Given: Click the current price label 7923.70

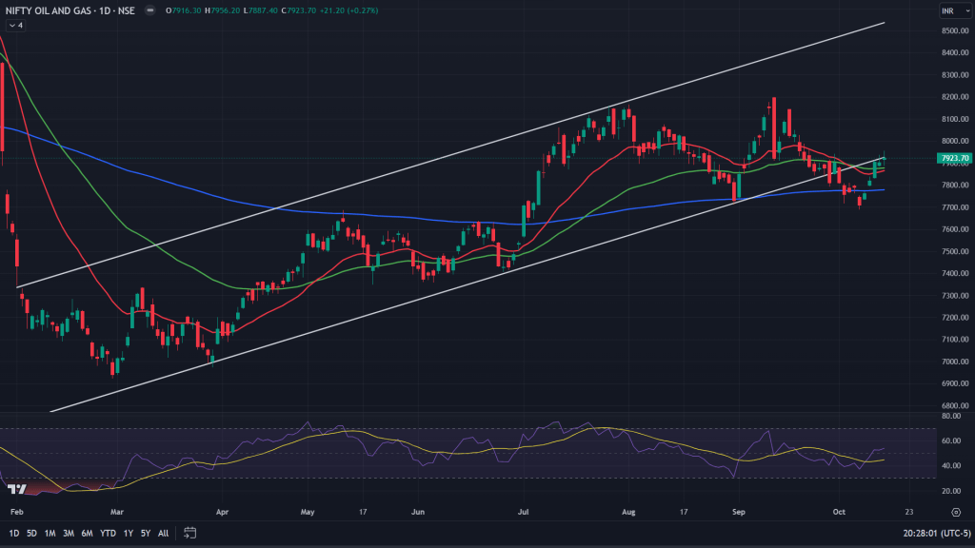Looking at the screenshot, I should point(953,158).
